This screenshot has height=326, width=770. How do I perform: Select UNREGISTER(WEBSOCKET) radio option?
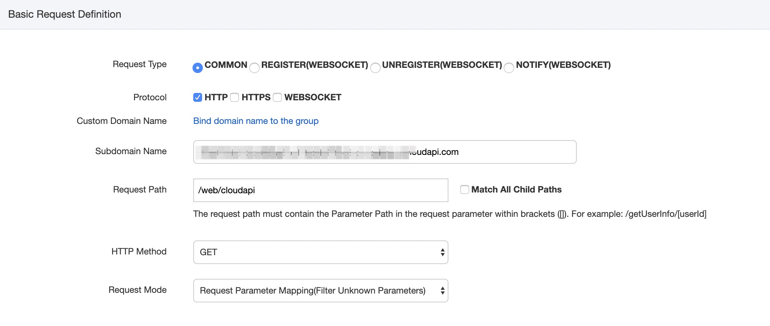pyautogui.click(x=375, y=68)
